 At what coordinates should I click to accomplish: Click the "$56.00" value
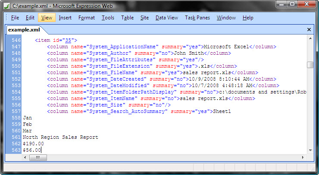pyautogui.click(x=32, y=150)
